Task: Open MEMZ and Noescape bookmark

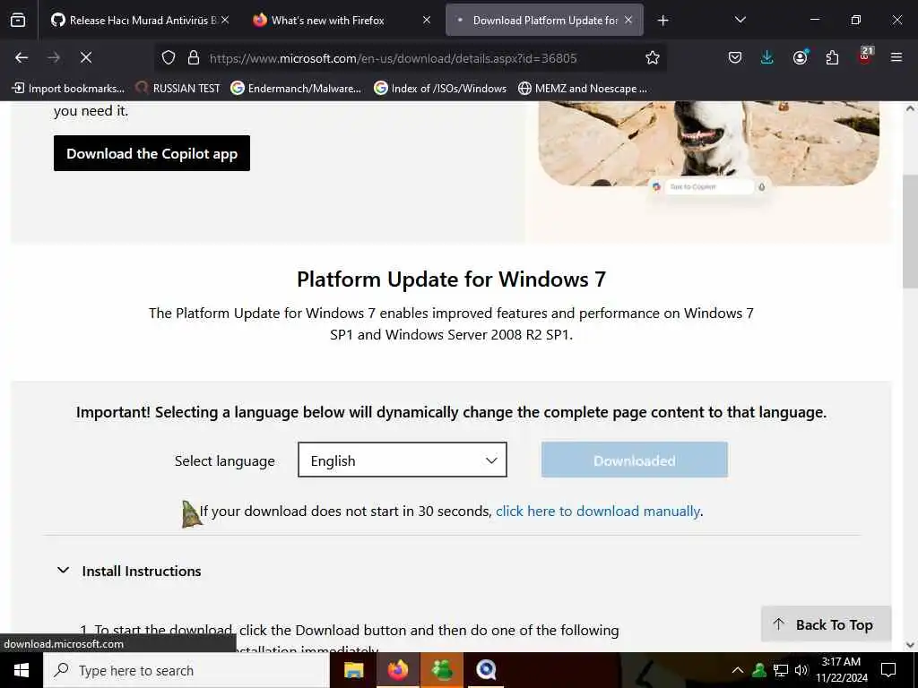Action: [583, 89]
